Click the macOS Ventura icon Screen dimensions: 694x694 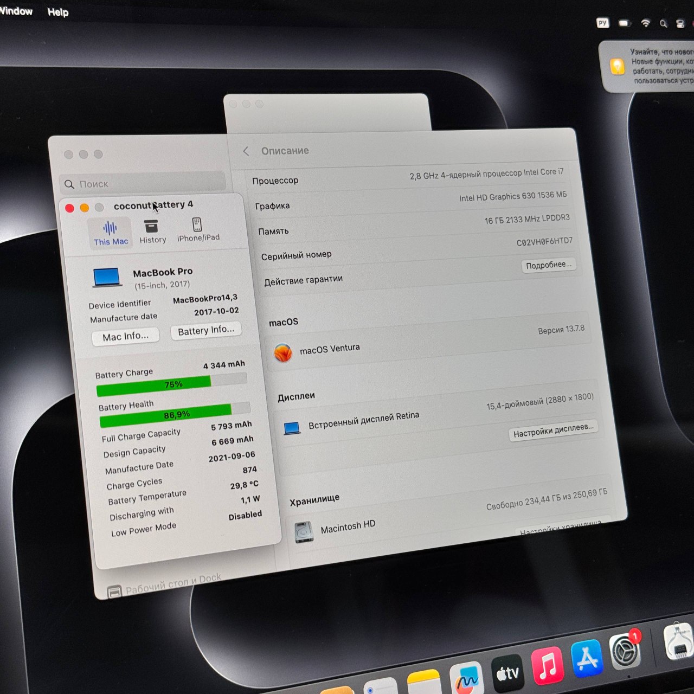pyautogui.click(x=283, y=354)
